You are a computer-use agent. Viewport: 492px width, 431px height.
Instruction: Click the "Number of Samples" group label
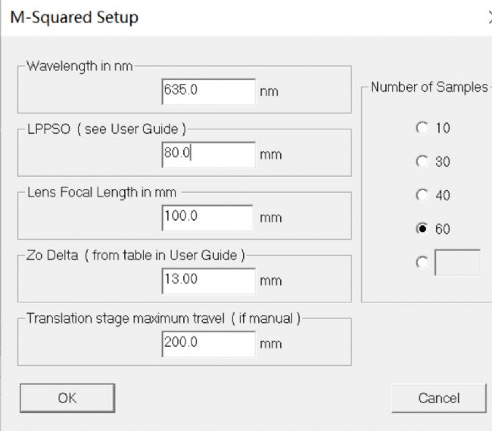click(x=429, y=87)
